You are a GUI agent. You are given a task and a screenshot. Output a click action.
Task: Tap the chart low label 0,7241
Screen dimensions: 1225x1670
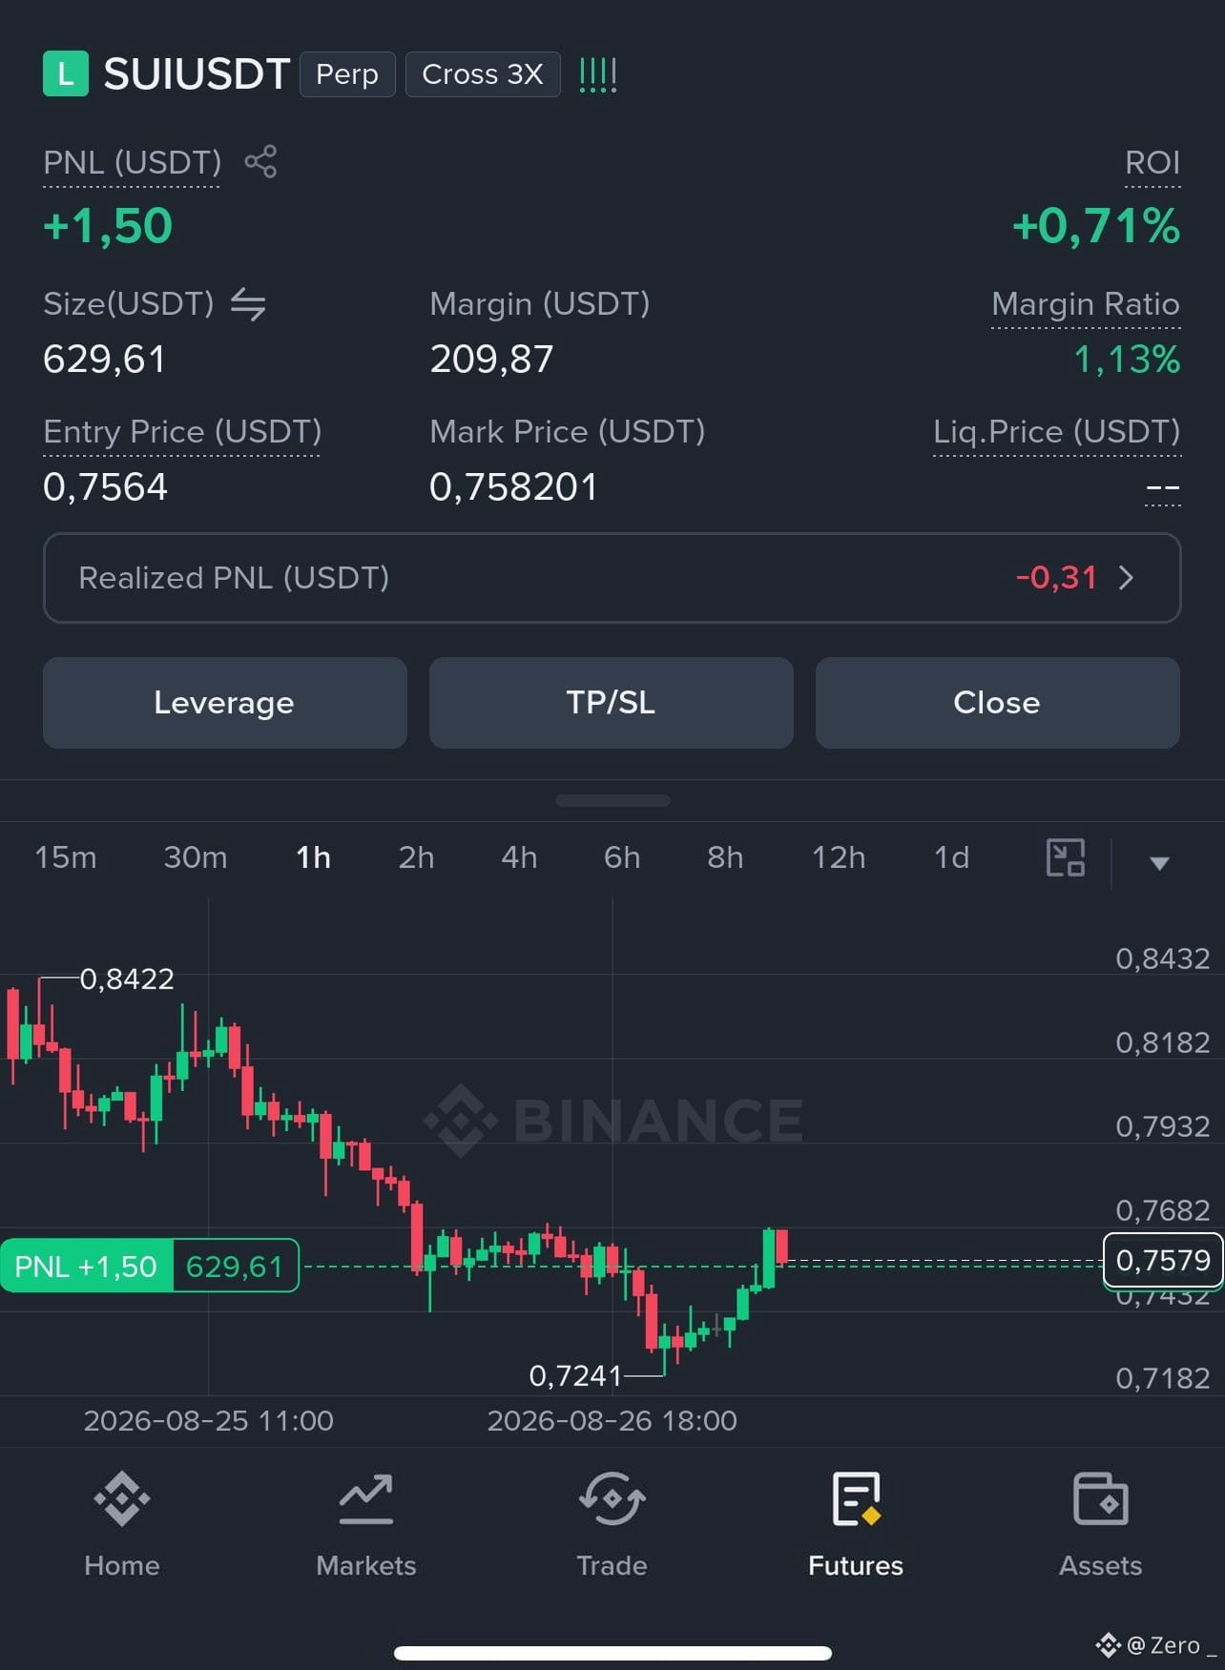point(575,1375)
